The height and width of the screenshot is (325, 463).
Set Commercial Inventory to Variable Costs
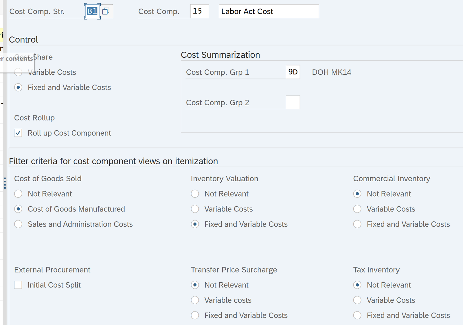[357, 209]
